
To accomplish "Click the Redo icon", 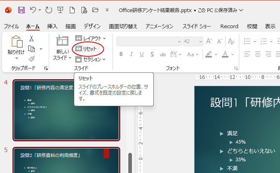I will (x=48, y=10).
